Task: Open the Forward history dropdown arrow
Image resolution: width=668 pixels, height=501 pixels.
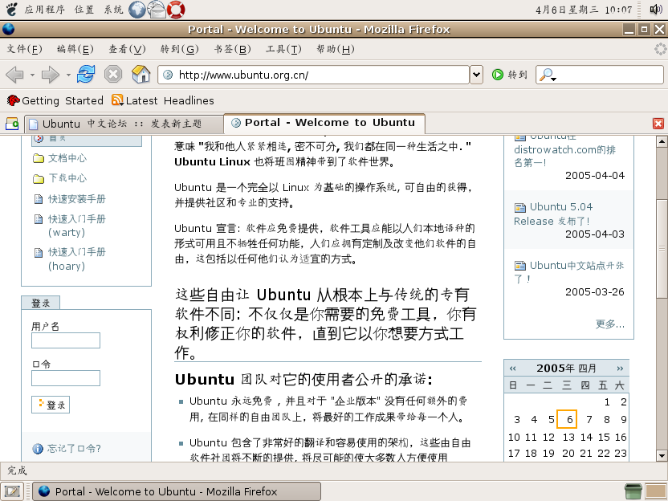Action: point(68,75)
